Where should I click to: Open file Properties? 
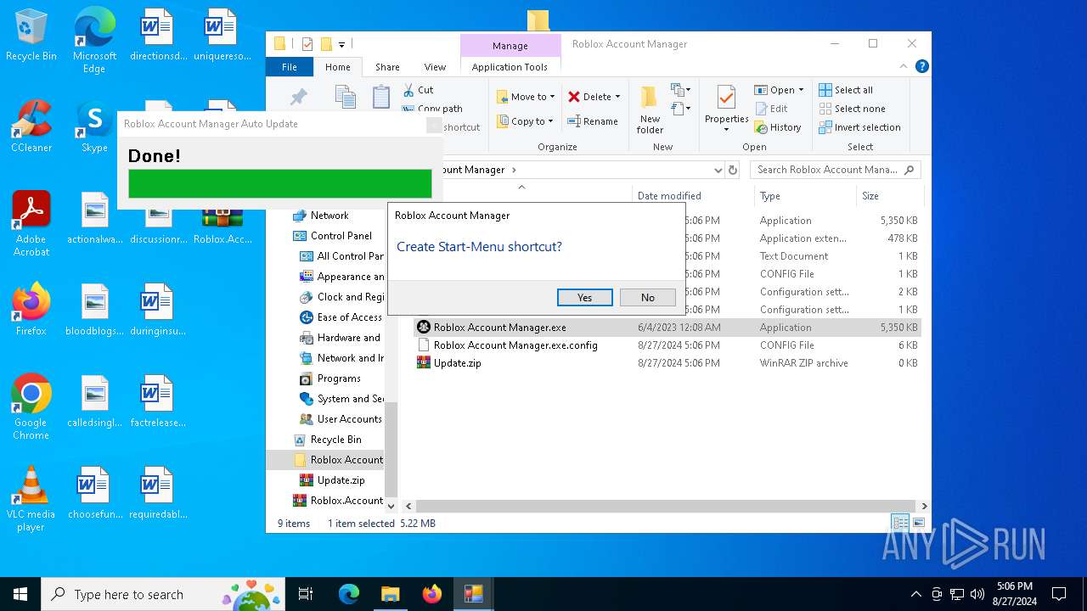(x=726, y=108)
